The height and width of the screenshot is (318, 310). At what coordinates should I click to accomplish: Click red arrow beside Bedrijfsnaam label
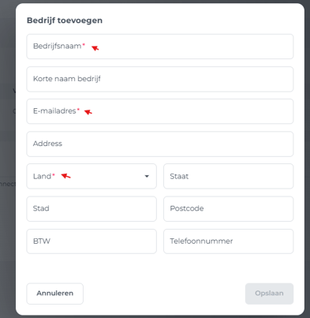[95, 48]
